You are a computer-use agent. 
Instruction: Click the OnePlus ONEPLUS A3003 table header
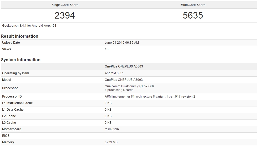tap(124, 66)
